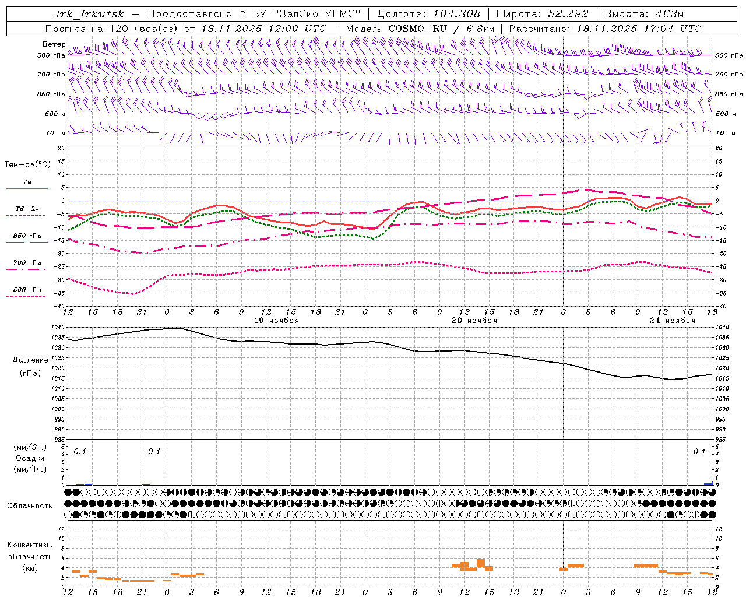Select the 'Предоставлено ФГБУ "ЗапСиб УГМС"' provider text
Image resolution: width=746 pixels, height=597 pixels.
[254, 14]
